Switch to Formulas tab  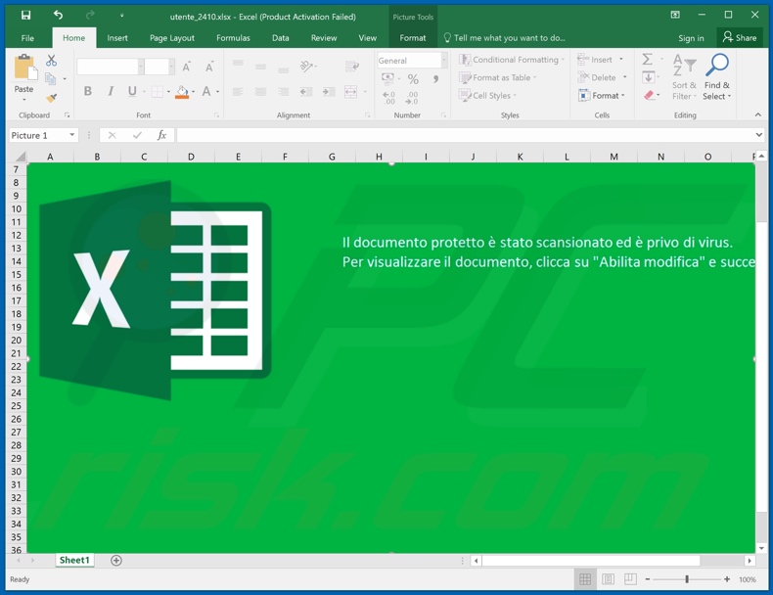point(233,38)
